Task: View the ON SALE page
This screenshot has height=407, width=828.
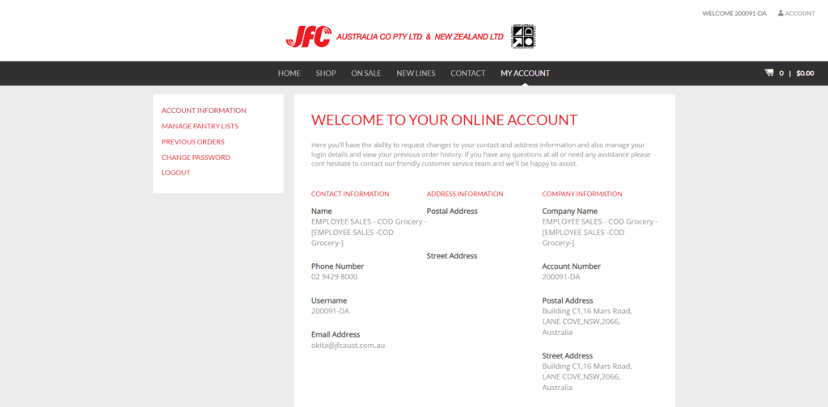Action: (x=366, y=73)
